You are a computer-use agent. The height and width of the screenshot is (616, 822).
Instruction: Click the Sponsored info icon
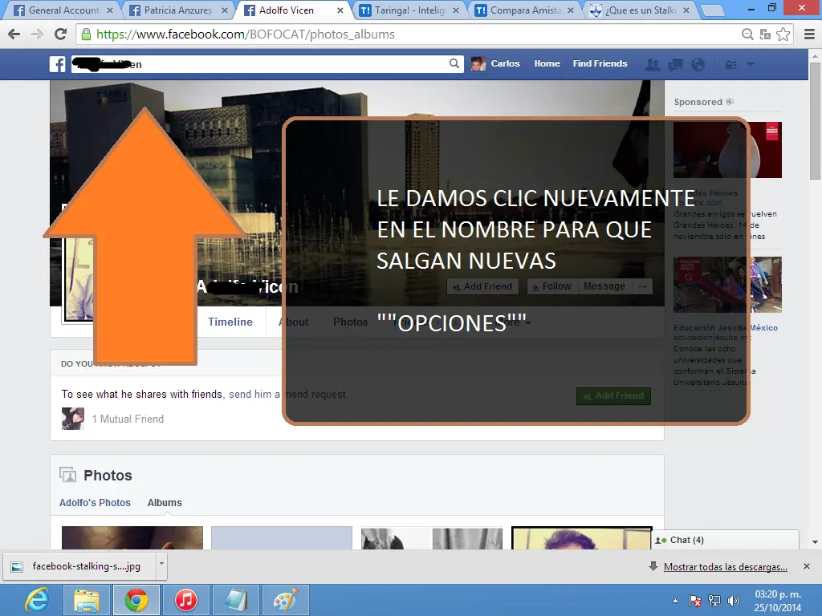click(730, 102)
